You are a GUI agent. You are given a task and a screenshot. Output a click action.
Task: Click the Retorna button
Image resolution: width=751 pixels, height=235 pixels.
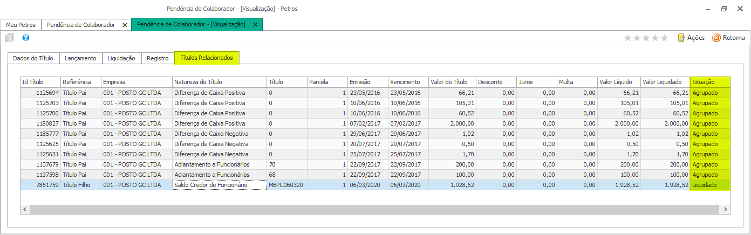(x=729, y=38)
